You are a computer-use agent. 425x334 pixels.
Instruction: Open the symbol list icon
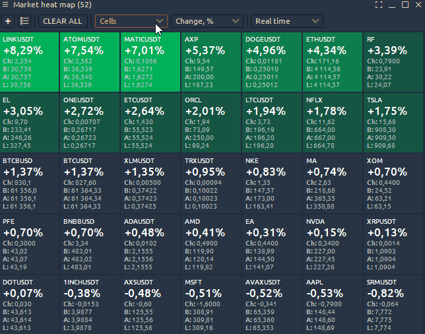(24, 21)
